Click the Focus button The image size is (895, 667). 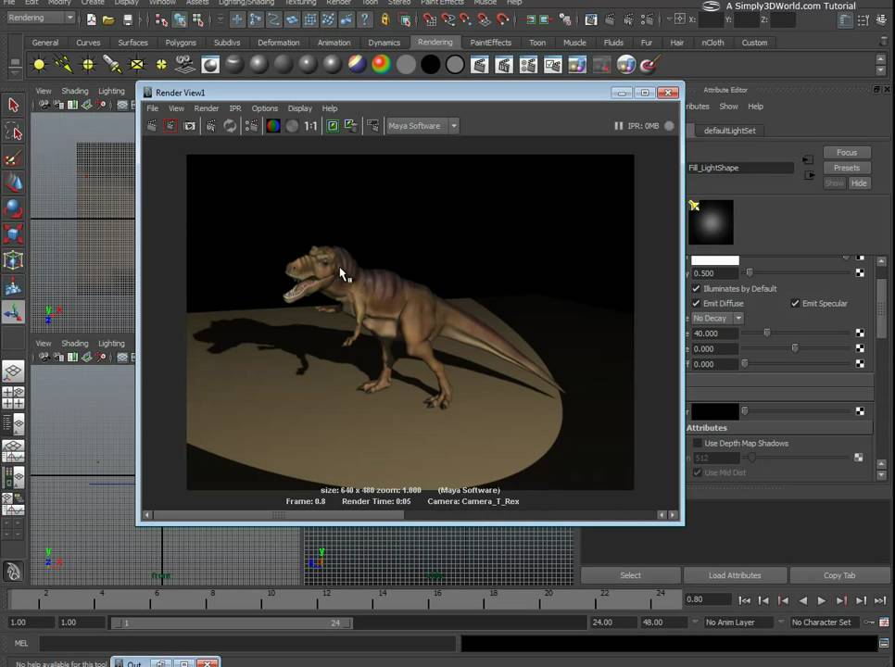point(847,152)
